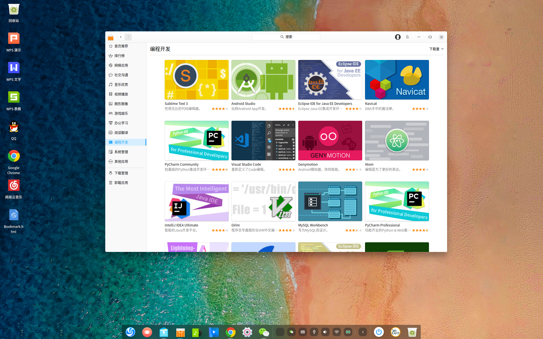The height and width of the screenshot is (339, 543).
Task: Open 卸载应用 in the sidebar
Action: click(x=121, y=183)
